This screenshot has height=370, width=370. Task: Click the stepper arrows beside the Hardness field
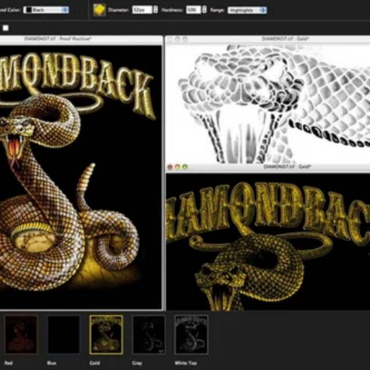pos(204,10)
